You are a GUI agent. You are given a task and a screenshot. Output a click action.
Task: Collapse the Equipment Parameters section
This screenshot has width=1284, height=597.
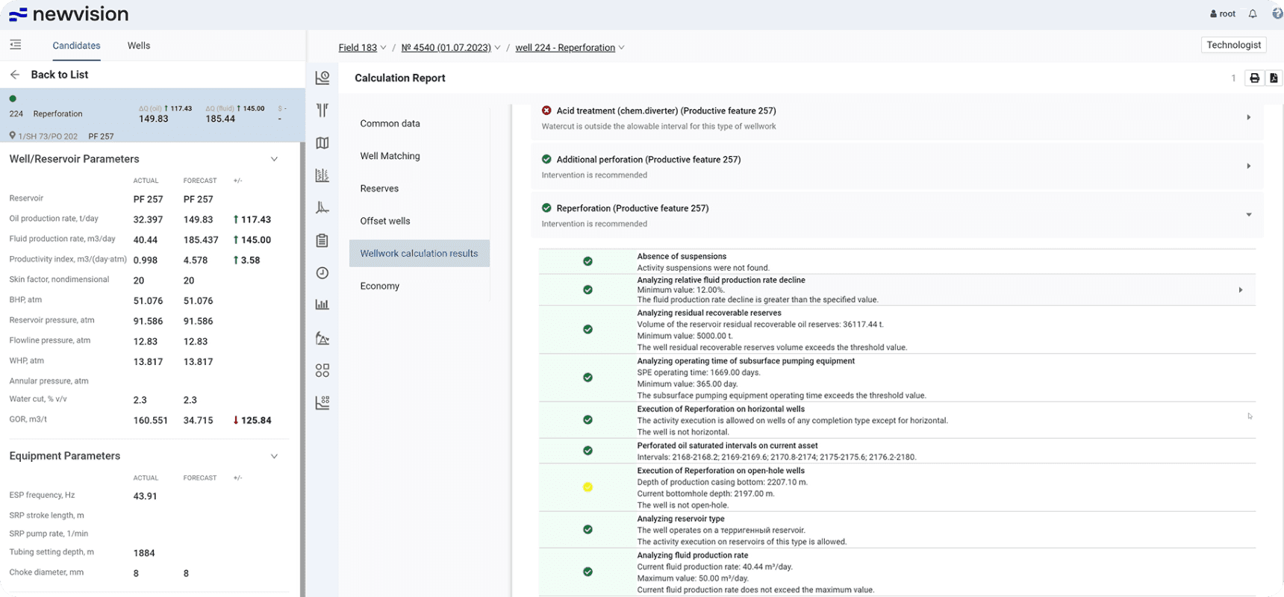(x=274, y=456)
